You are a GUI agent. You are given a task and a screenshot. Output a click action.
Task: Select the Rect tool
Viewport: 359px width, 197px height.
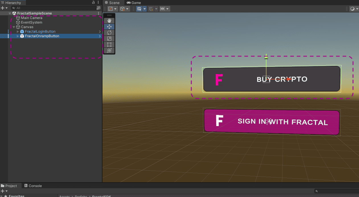pyautogui.click(x=109, y=45)
